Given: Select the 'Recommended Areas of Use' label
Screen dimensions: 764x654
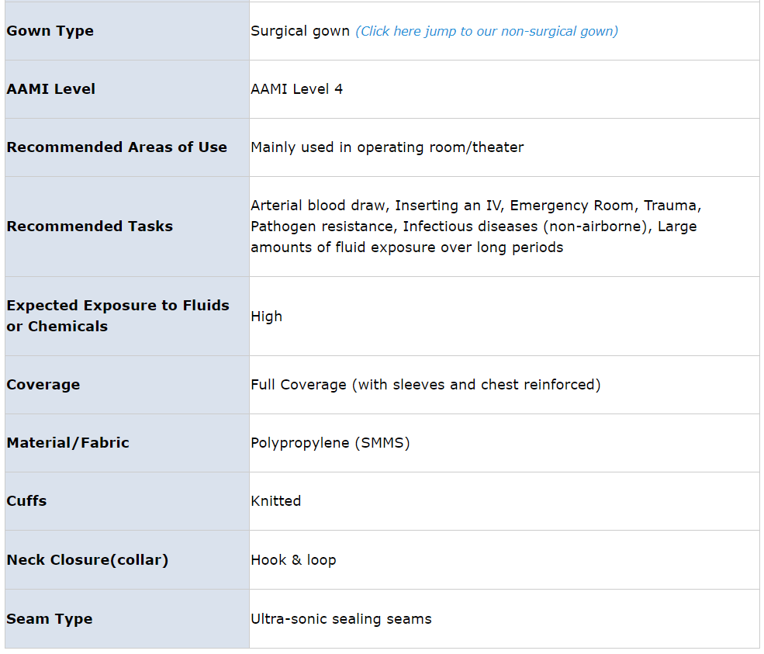Looking at the screenshot, I should 117,147.
